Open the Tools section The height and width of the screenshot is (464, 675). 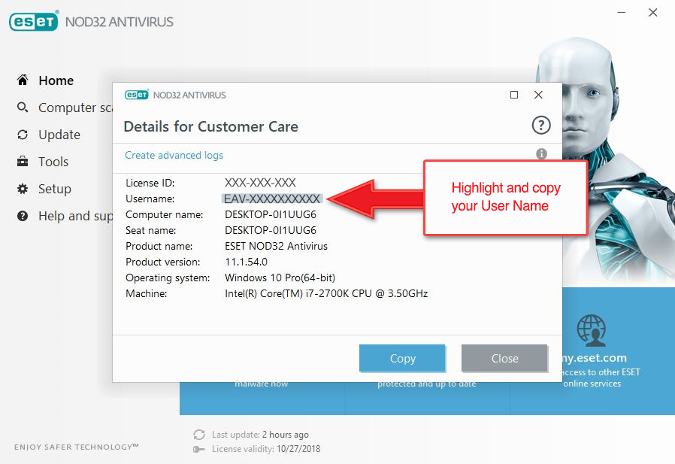[53, 162]
